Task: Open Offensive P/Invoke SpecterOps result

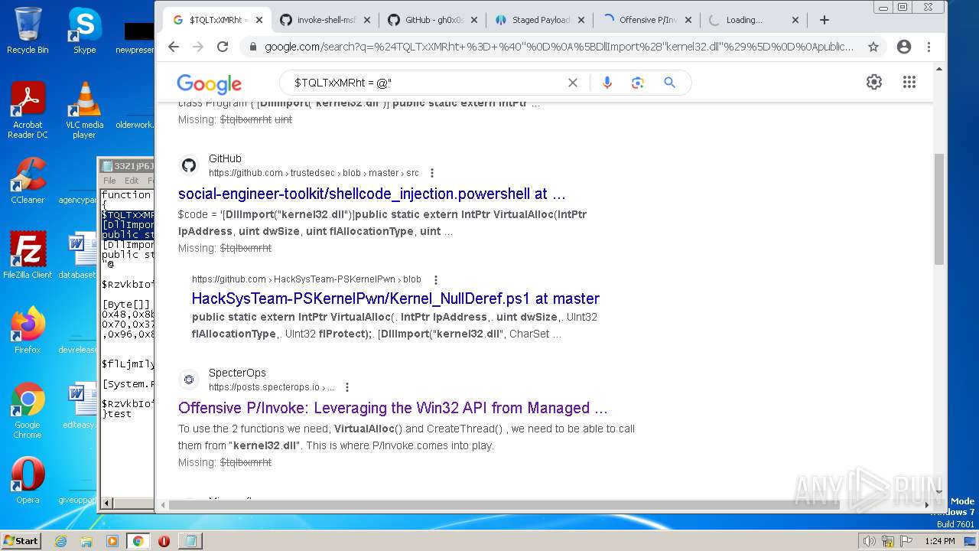Action: click(x=393, y=408)
